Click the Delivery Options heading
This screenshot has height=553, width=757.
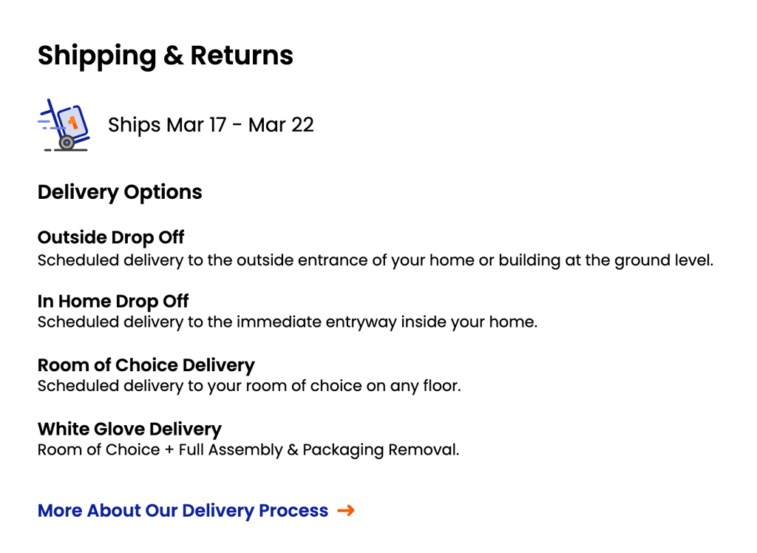click(120, 192)
